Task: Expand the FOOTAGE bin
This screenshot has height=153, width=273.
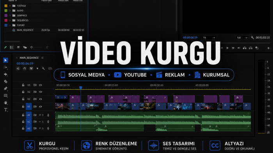Action: [10, 6]
